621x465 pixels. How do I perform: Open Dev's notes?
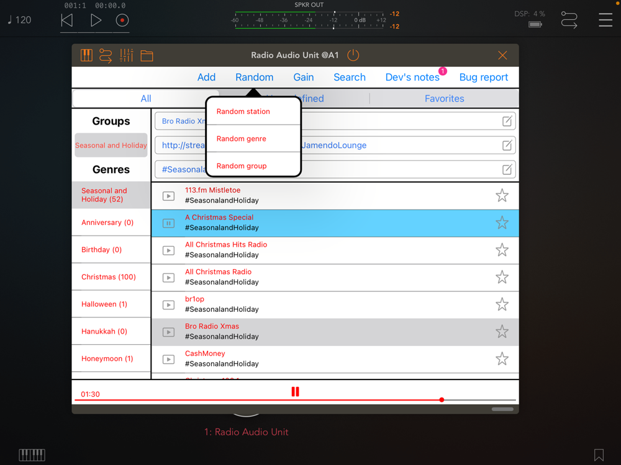[412, 77]
